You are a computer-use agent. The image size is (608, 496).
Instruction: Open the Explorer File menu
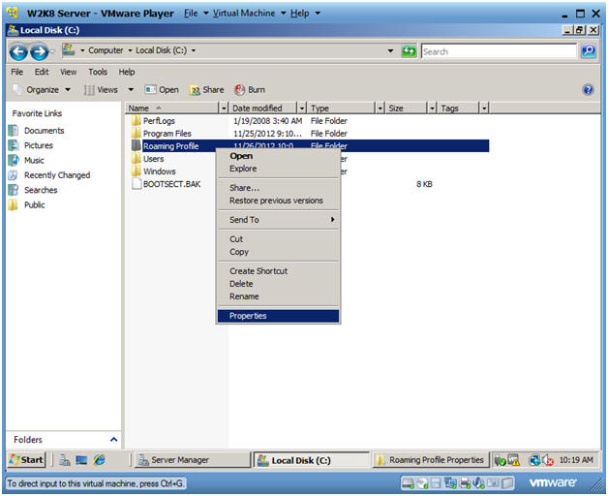click(x=16, y=72)
